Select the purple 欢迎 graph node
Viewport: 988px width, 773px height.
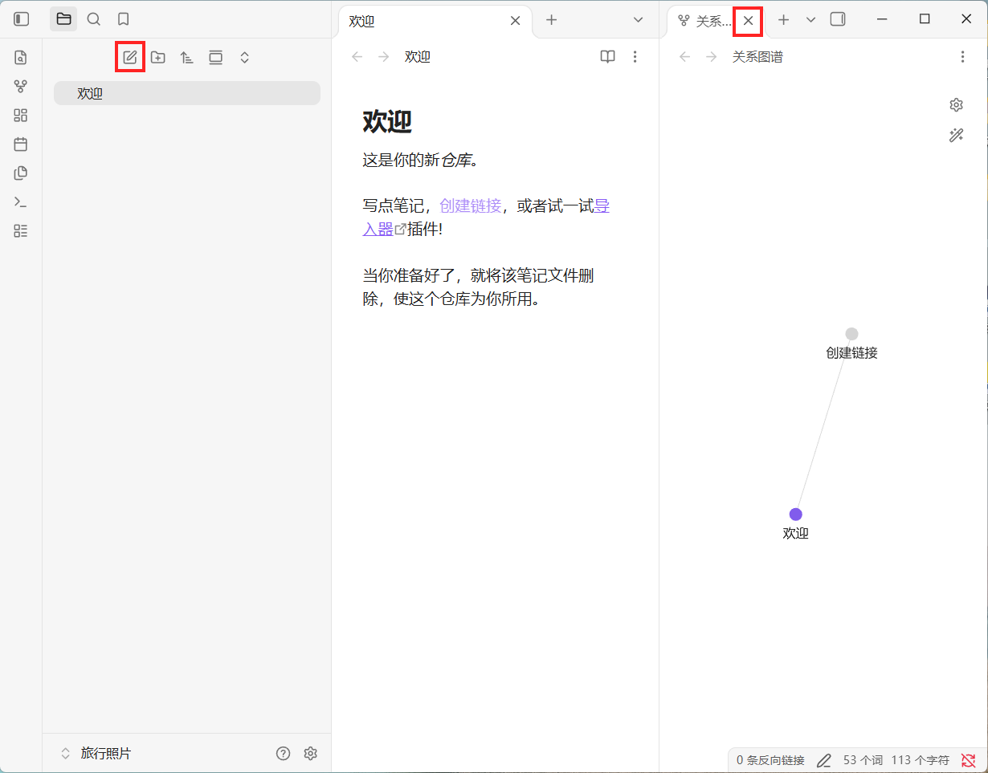[x=795, y=515]
